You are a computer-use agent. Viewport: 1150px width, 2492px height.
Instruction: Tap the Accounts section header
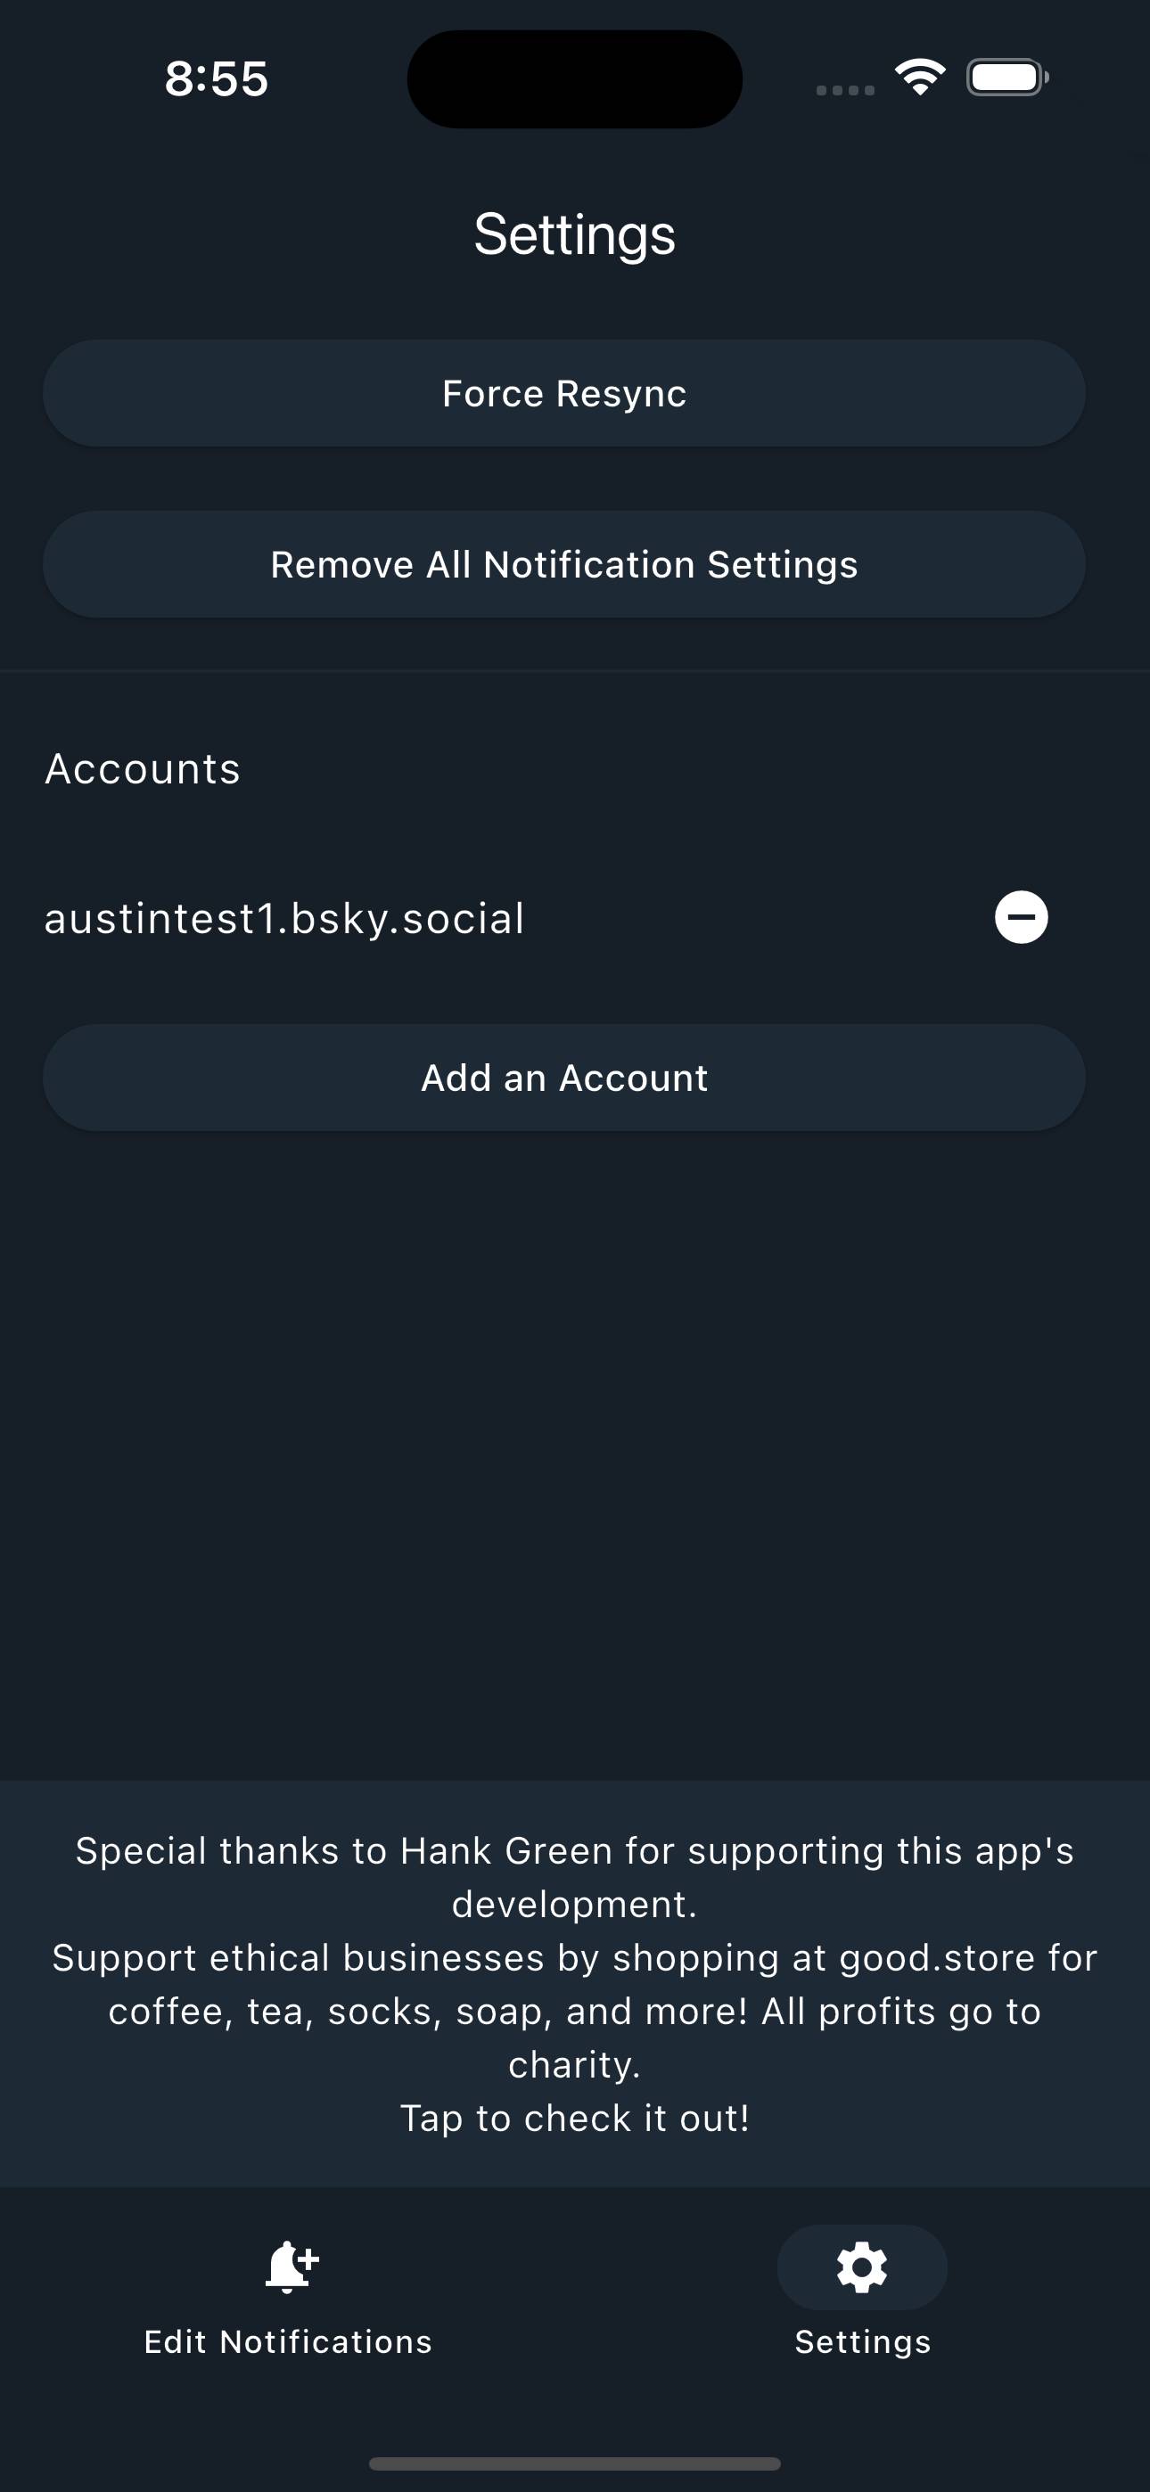click(x=143, y=768)
